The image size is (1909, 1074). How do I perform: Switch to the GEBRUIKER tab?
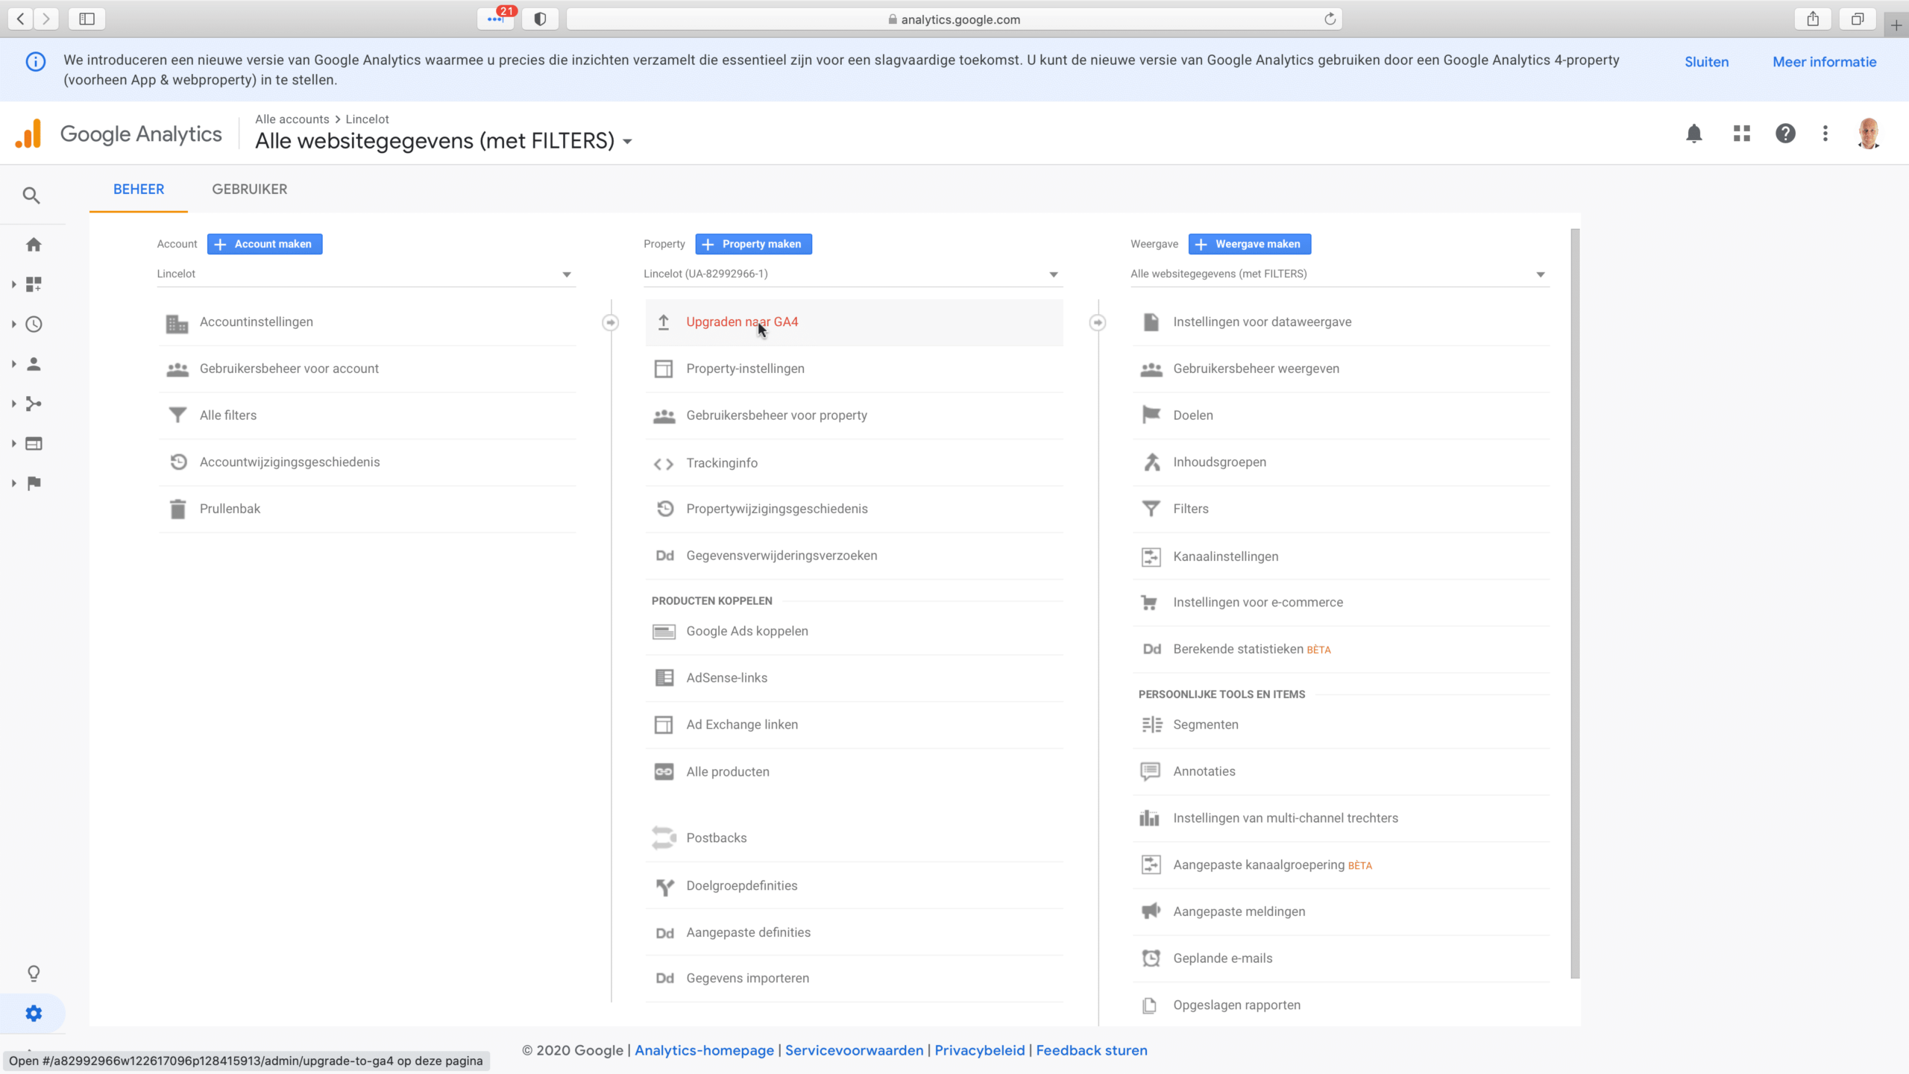click(250, 189)
